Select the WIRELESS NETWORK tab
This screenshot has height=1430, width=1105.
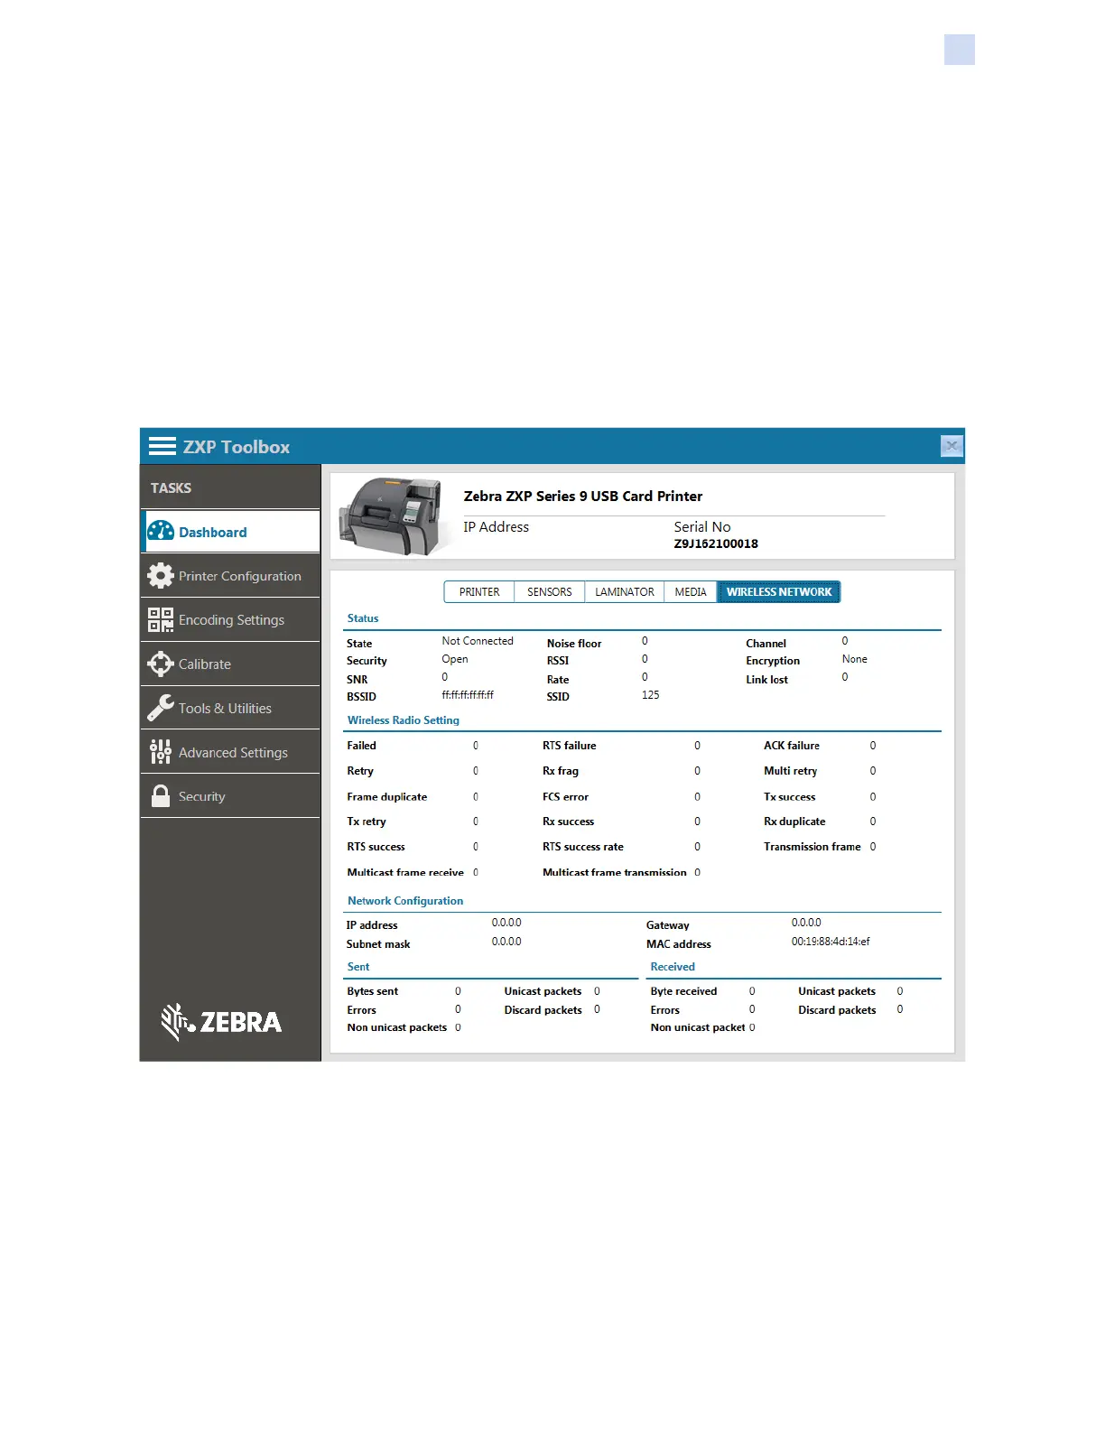click(779, 592)
